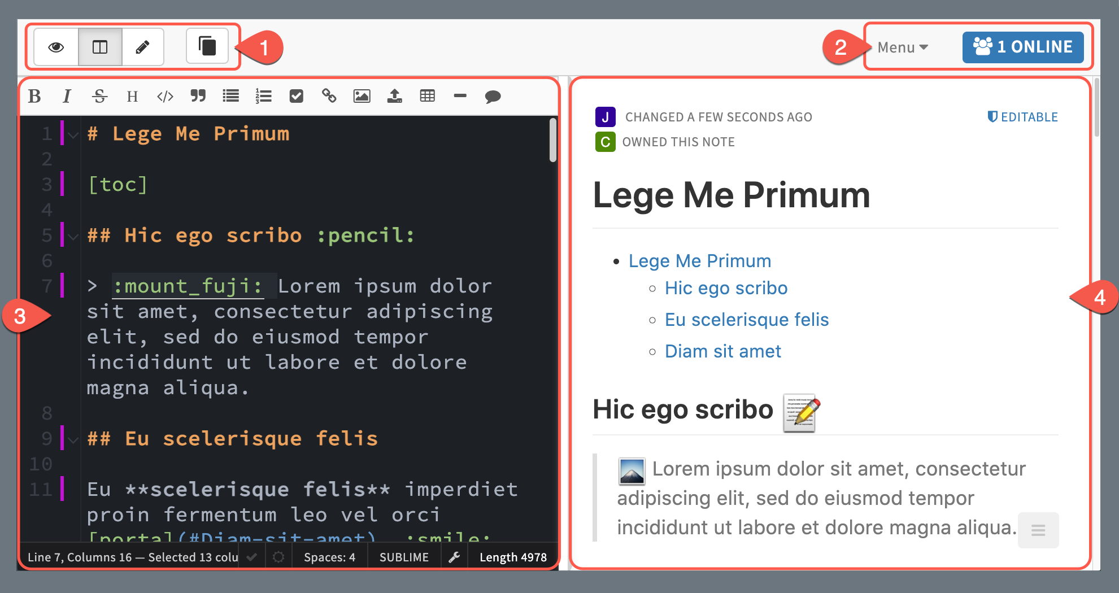Click the EDITABLE permission label

tap(1022, 117)
